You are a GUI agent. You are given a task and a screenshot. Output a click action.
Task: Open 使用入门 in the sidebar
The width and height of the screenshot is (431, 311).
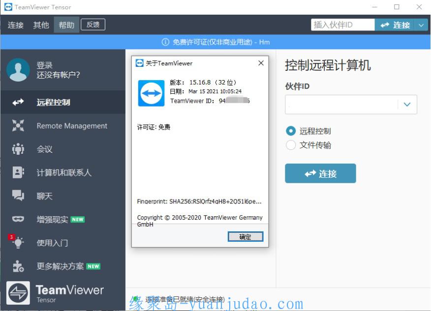point(62,243)
